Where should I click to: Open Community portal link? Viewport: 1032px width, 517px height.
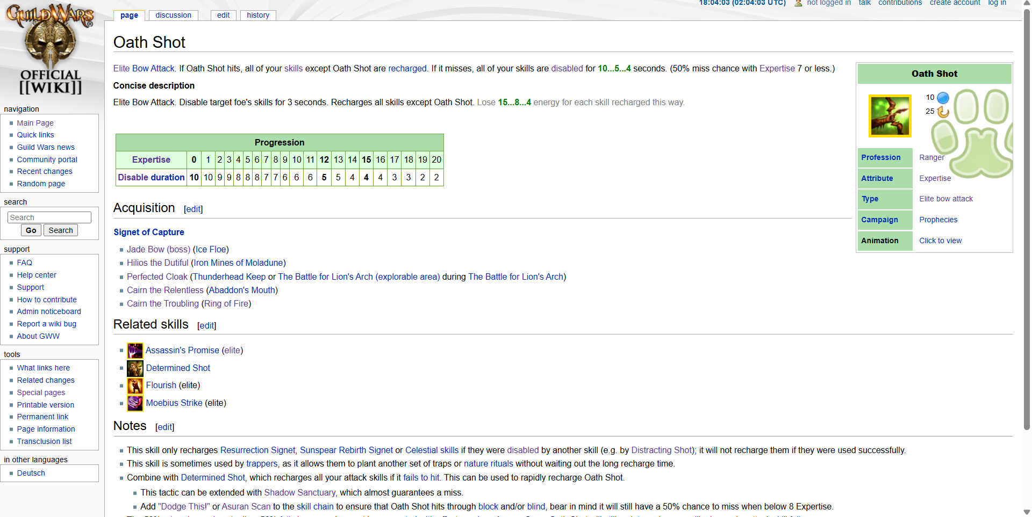click(47, 159)
